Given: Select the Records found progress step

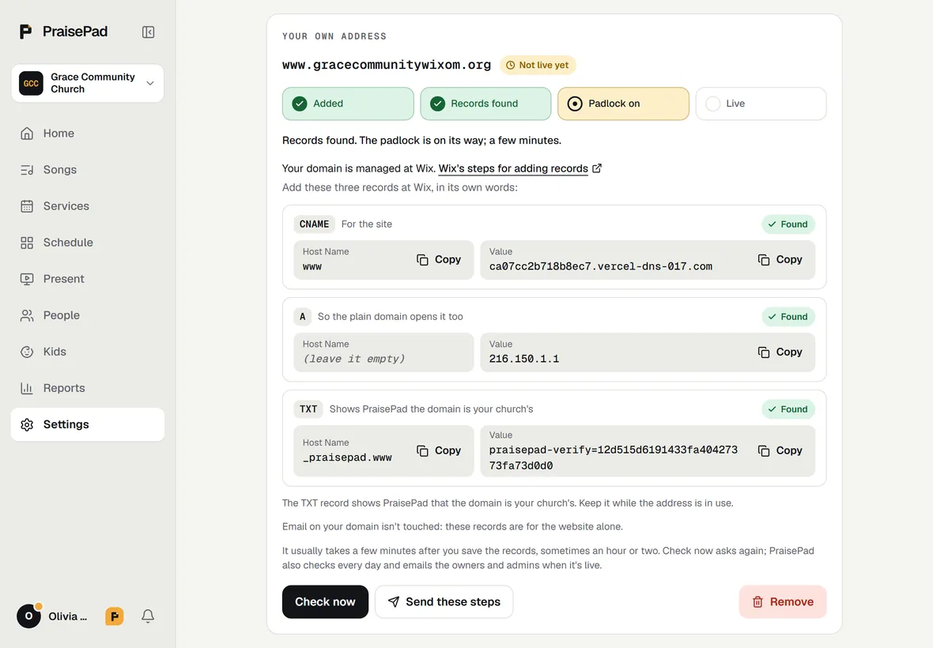Looking at the screenshot, I should pos(485,104).
